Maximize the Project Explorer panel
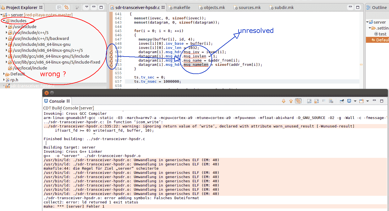 pyautogui.click(x=101, y=7)
